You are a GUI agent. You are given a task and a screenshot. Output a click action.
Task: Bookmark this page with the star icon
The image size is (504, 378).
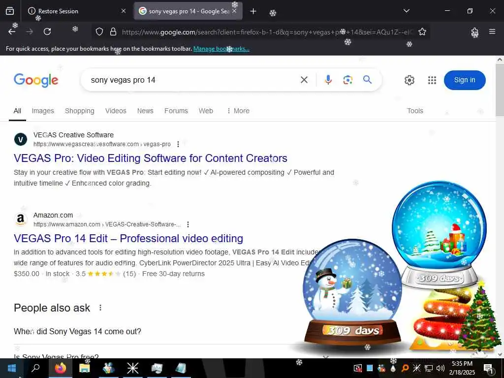422,31
